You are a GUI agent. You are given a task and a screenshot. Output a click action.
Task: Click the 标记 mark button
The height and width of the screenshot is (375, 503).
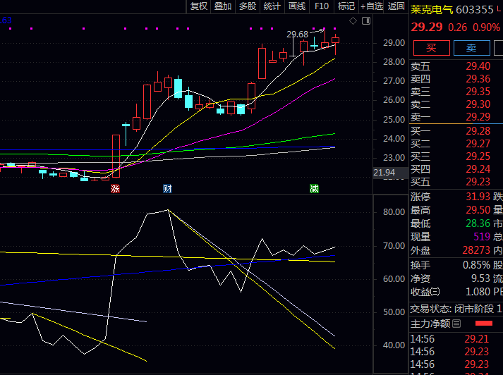tap(346, 6)
